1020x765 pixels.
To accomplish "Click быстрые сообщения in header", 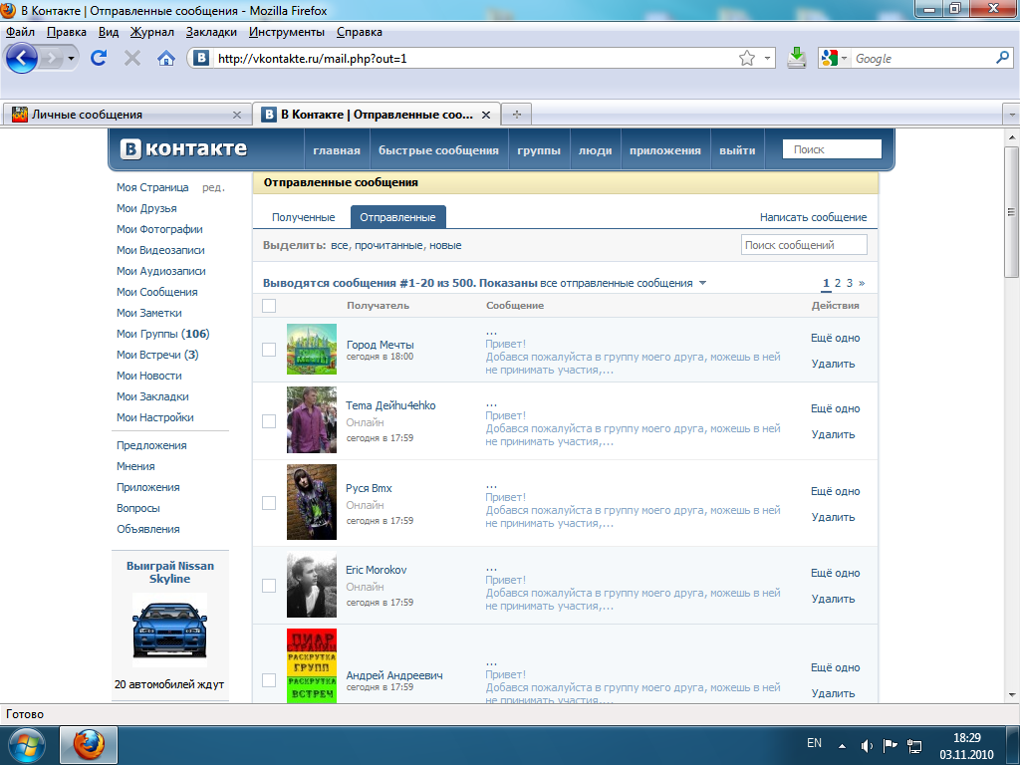I will [438, 150].
